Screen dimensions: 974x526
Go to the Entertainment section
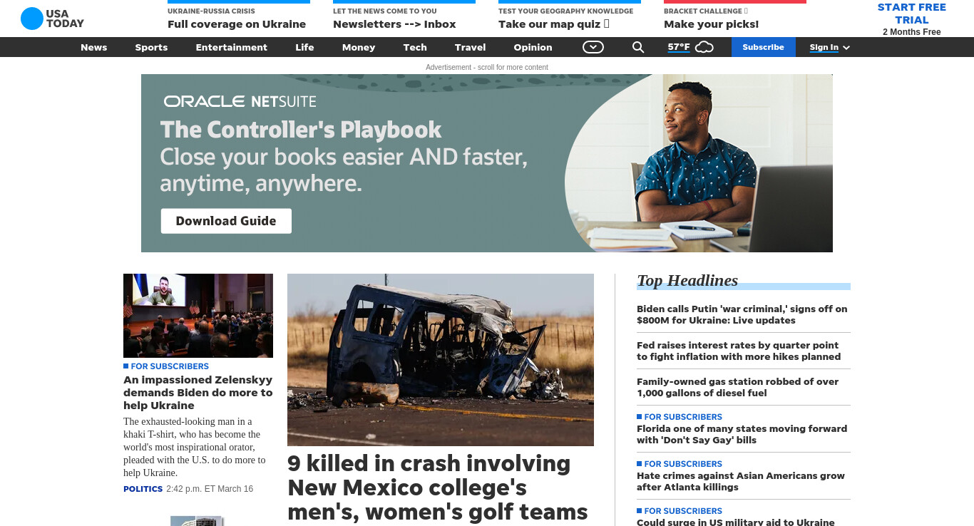coord(232,47)
